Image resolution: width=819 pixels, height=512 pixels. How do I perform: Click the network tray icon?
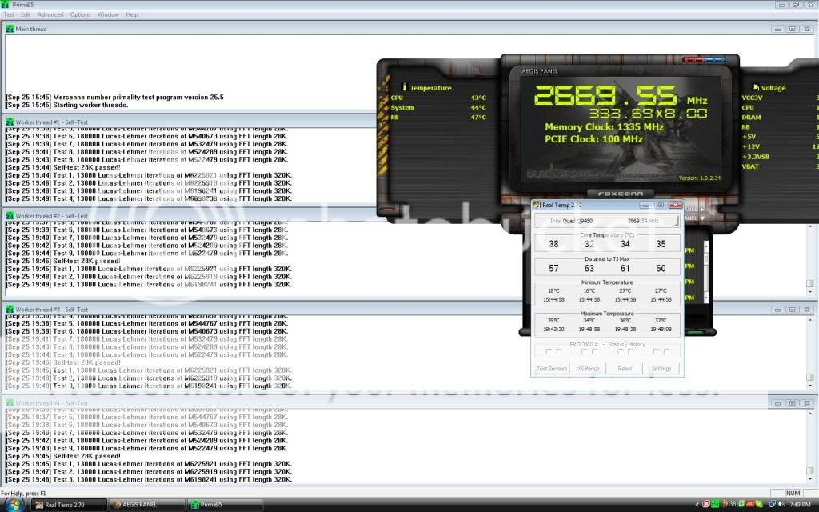(772, 504)
